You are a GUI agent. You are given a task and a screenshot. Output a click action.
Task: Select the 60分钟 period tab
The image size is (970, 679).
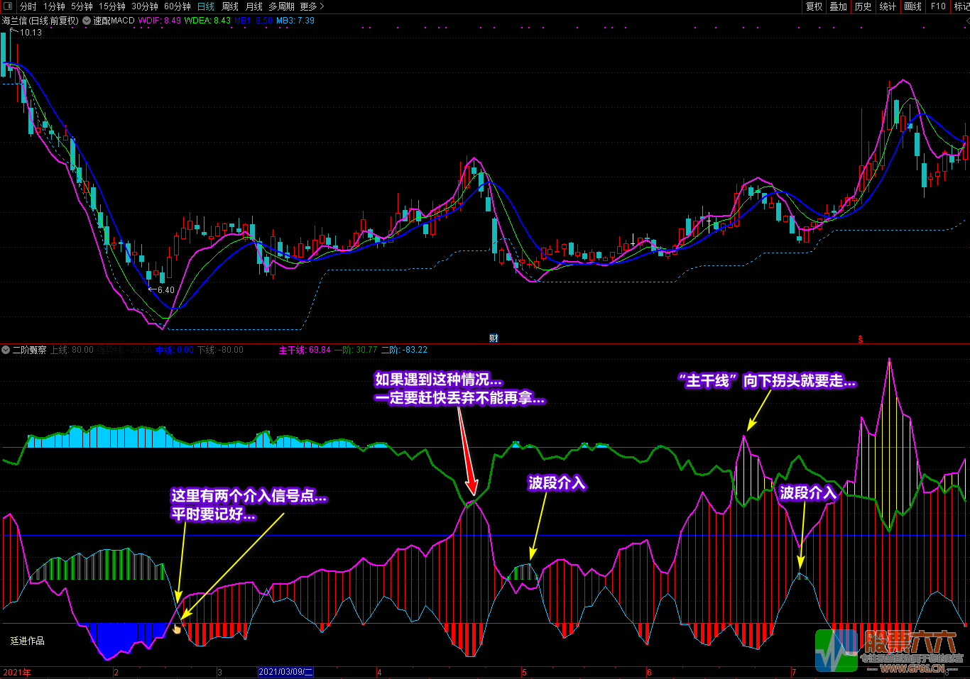tap(177, 6)
